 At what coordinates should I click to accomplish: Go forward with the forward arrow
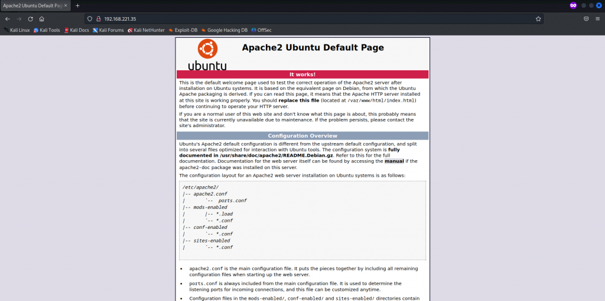(19, 19)
